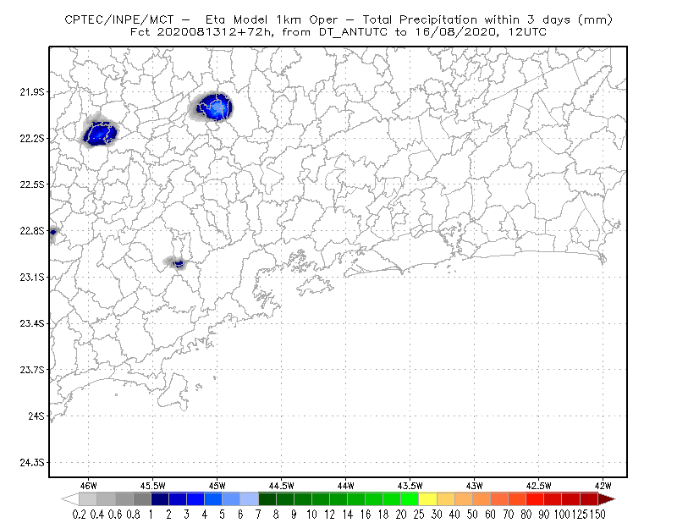Click the white arrow at legend start
677x523 pixels.
(70, 499)
